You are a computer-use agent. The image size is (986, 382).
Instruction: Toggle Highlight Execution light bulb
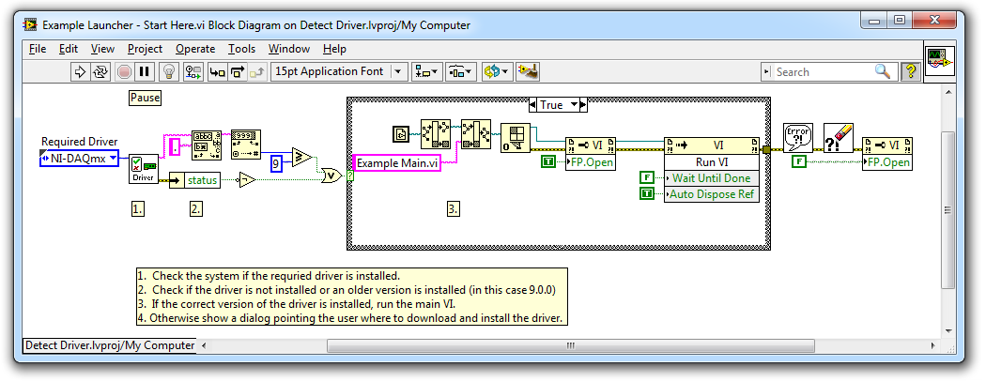(169, 71)
